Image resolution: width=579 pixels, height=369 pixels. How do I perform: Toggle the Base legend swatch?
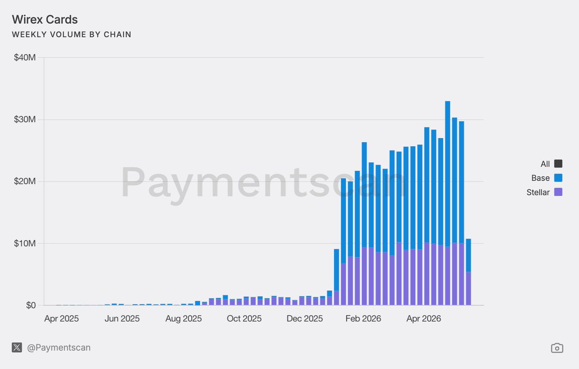[x=558, y=178]
